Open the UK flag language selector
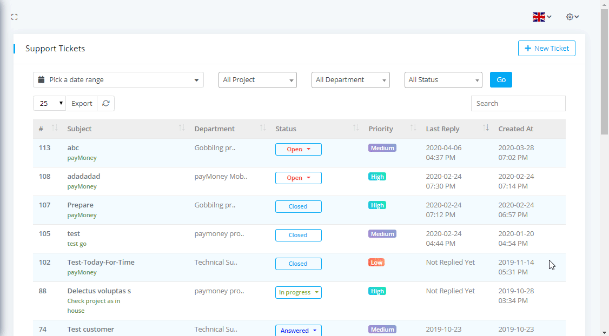Viewport: 609px width, 336px height. coord(541,17)
